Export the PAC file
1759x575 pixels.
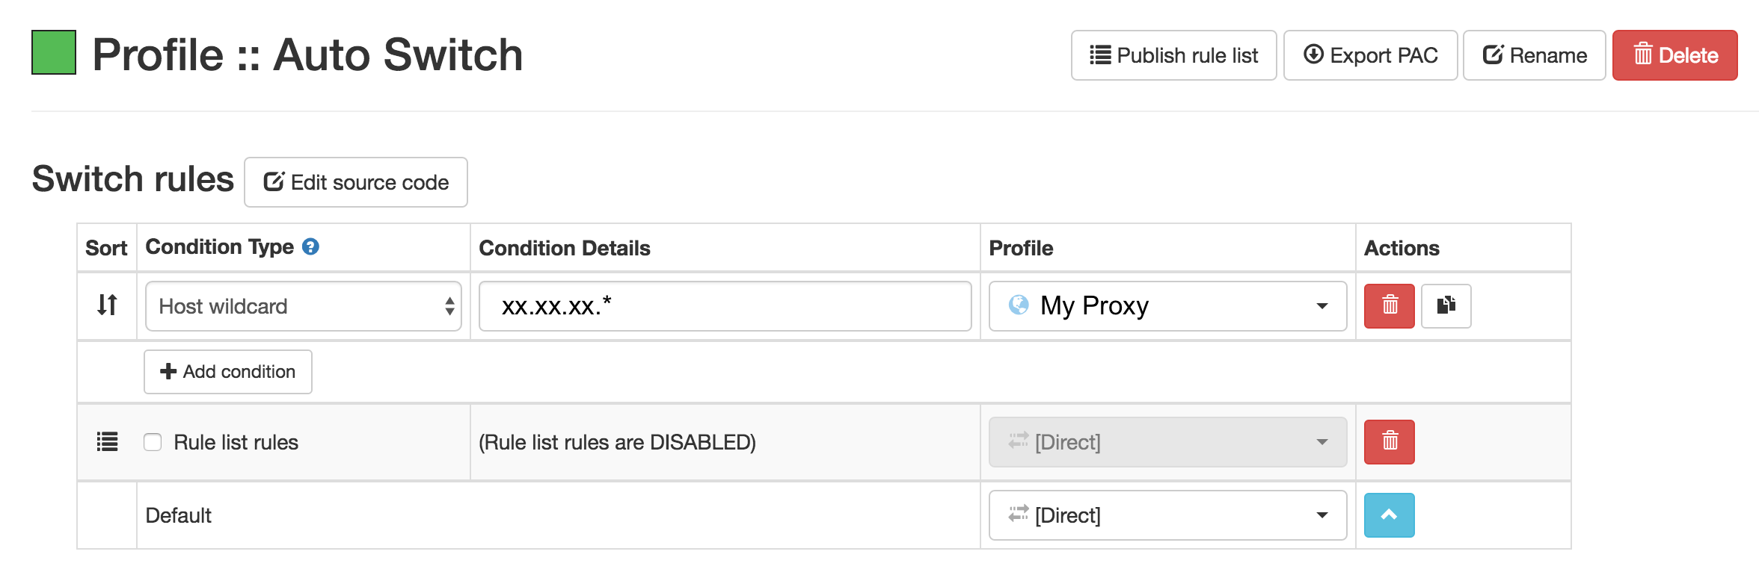[x=1370, y=55]
